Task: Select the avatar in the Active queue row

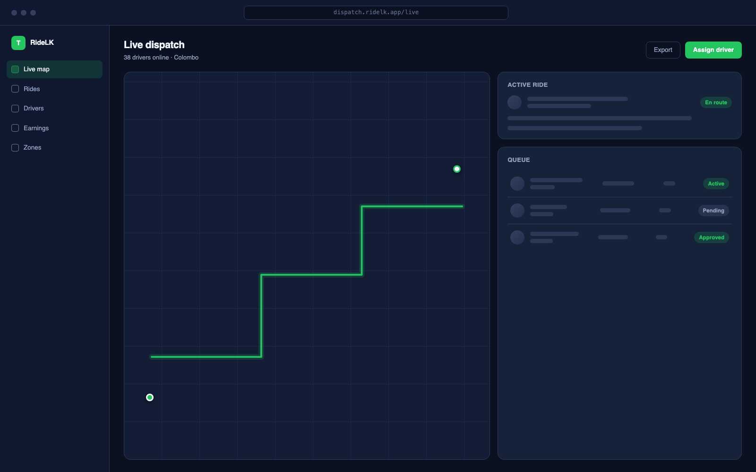Action: [x=517, y=184]
